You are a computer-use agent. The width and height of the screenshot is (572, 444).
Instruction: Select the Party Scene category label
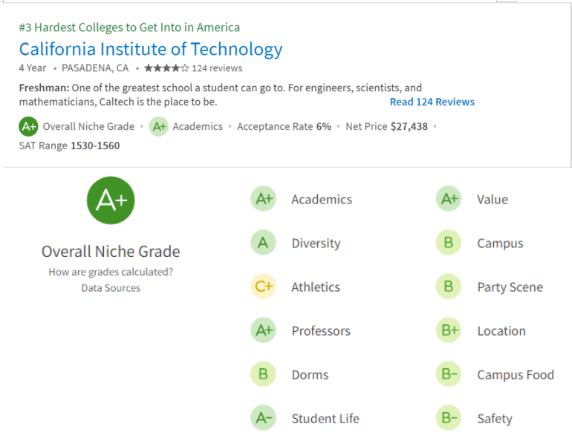510,287
